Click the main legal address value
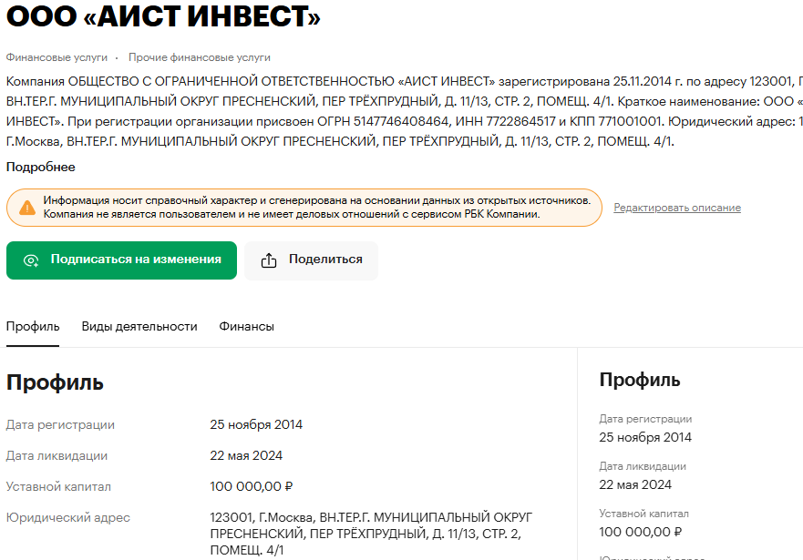This screenshot has width=803, height=560. [371, 534]
